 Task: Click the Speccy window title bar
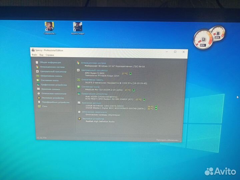point(100,50)
